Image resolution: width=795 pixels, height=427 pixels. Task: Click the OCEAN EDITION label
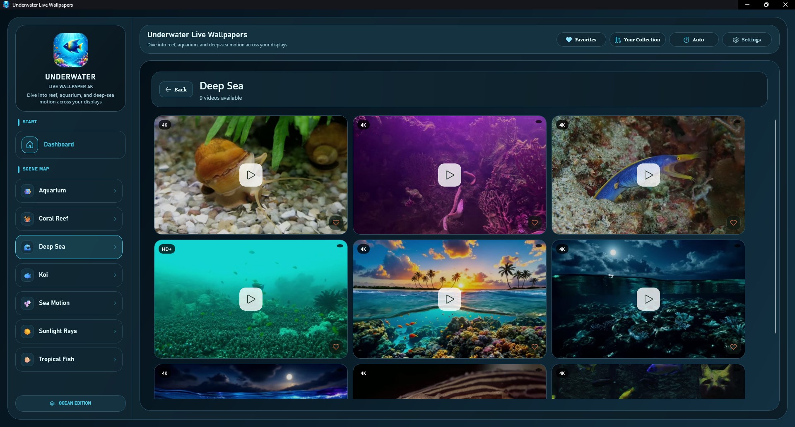tap(75, 403)
